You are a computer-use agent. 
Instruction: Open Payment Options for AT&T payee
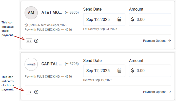157,41
